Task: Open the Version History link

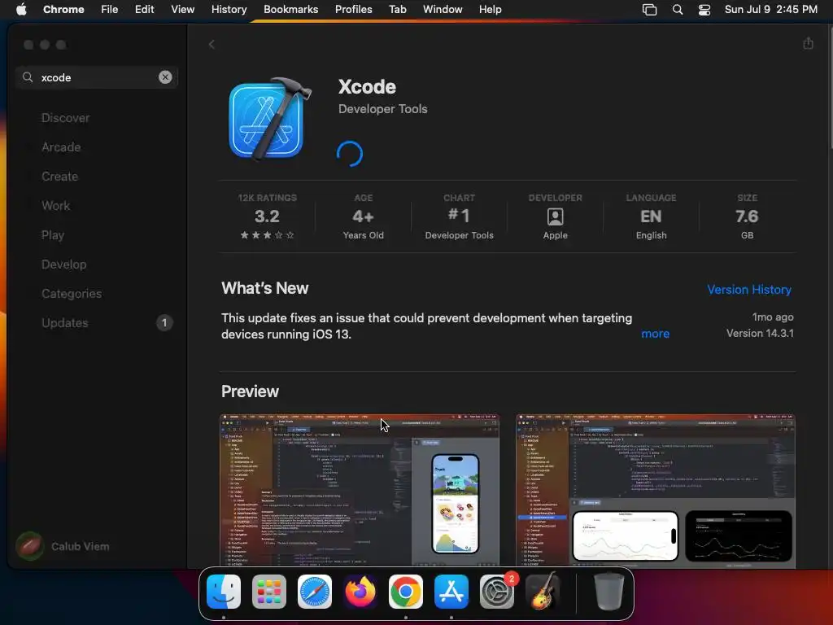Action: coord(749,290)
